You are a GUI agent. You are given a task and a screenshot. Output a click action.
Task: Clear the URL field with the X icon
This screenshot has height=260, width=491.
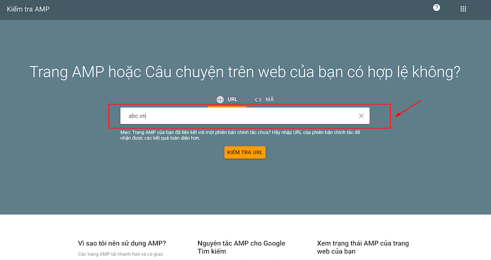pos(361,116)
